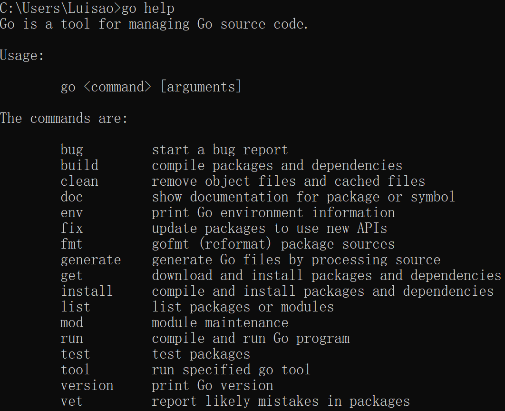Click the description 'start a bug report'

pos(220,150)
